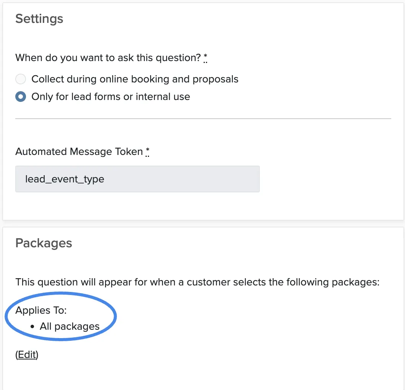Select Only for lead forms radio button
The image size is (405, 390).
pyautogui.click(x=21, y=97)
